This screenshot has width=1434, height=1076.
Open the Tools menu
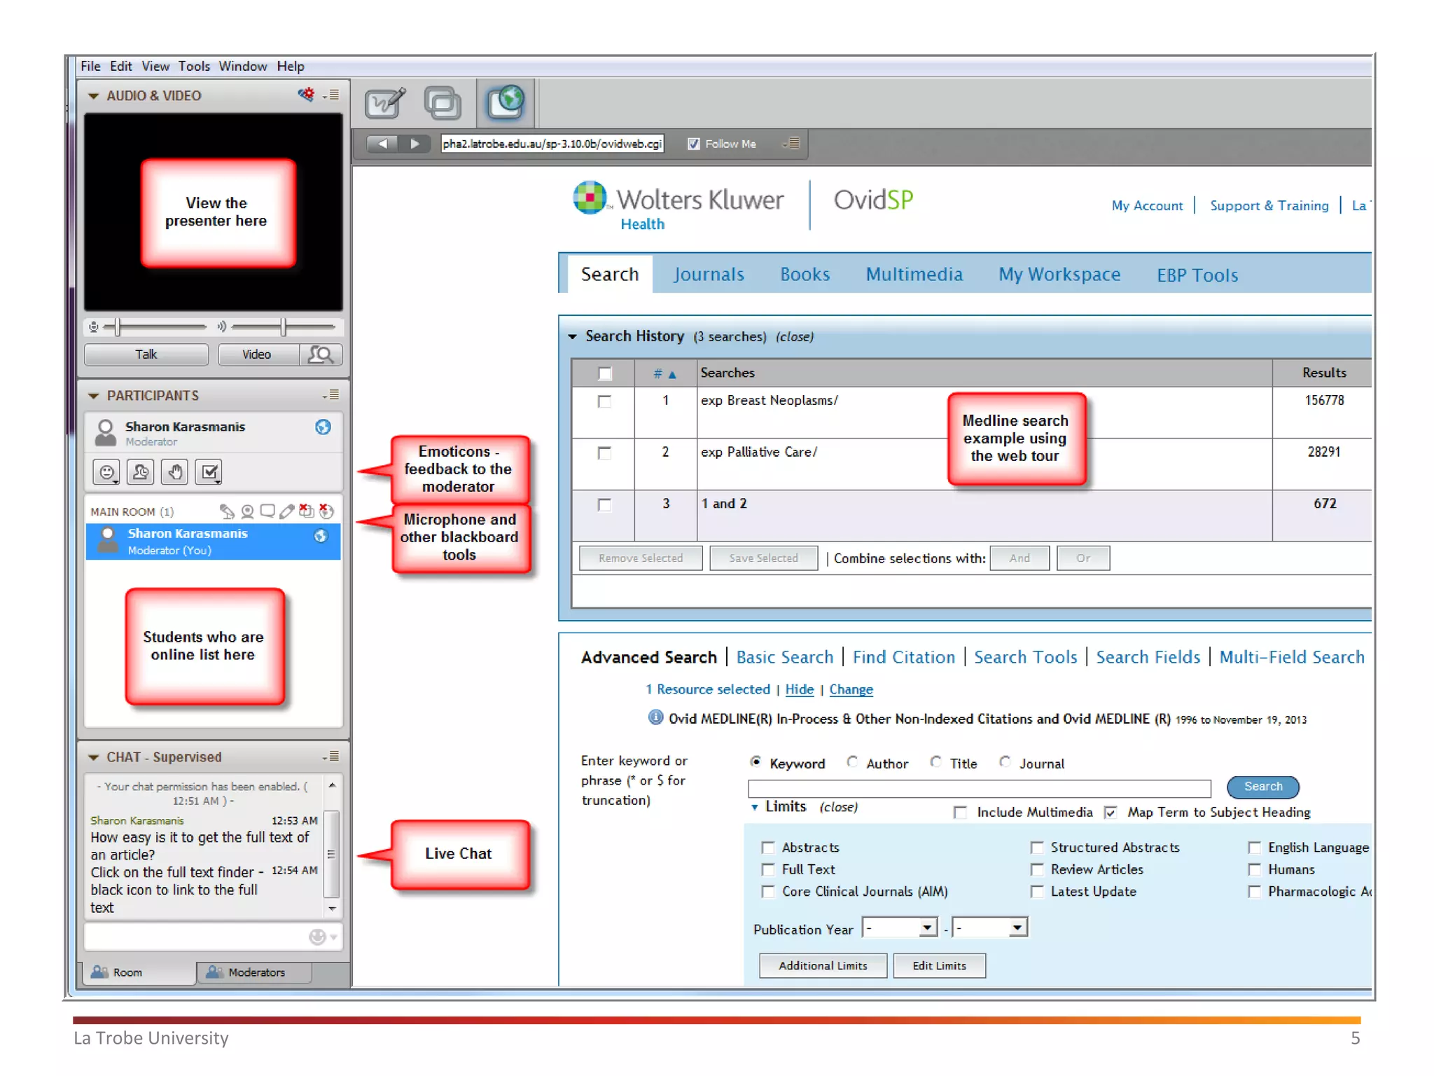tap(193, 67)
